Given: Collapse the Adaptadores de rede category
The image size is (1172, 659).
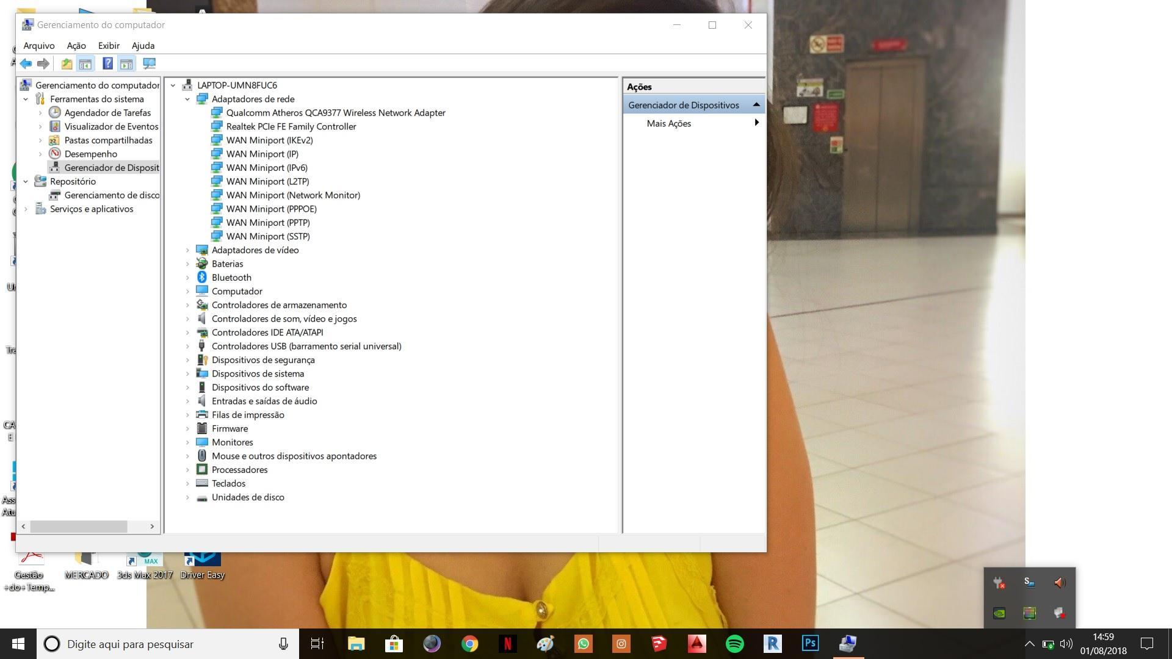Looking at the screenshot, I should pyautogui.click(x=187, y=99).
